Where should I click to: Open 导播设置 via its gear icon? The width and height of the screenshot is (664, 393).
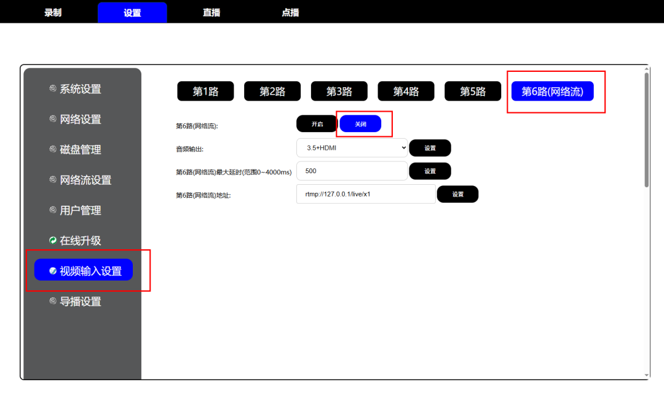52,300
